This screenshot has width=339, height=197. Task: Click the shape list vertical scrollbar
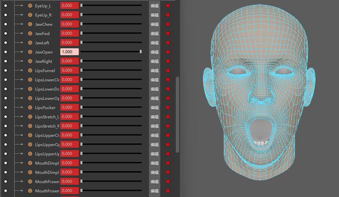pyautogui.click(x=177, y=115)
